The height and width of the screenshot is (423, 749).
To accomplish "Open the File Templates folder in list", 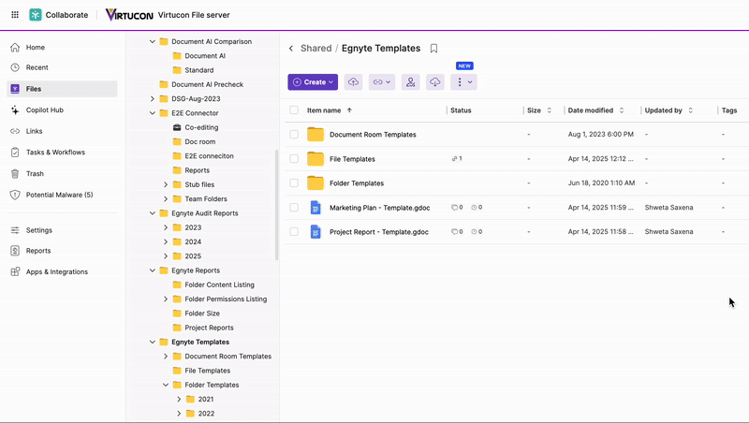I will [352, 159].
